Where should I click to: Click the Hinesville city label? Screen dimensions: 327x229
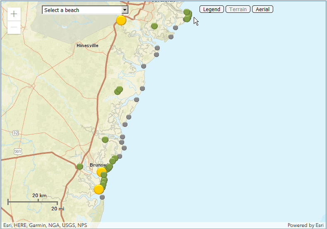coord(87,45)
